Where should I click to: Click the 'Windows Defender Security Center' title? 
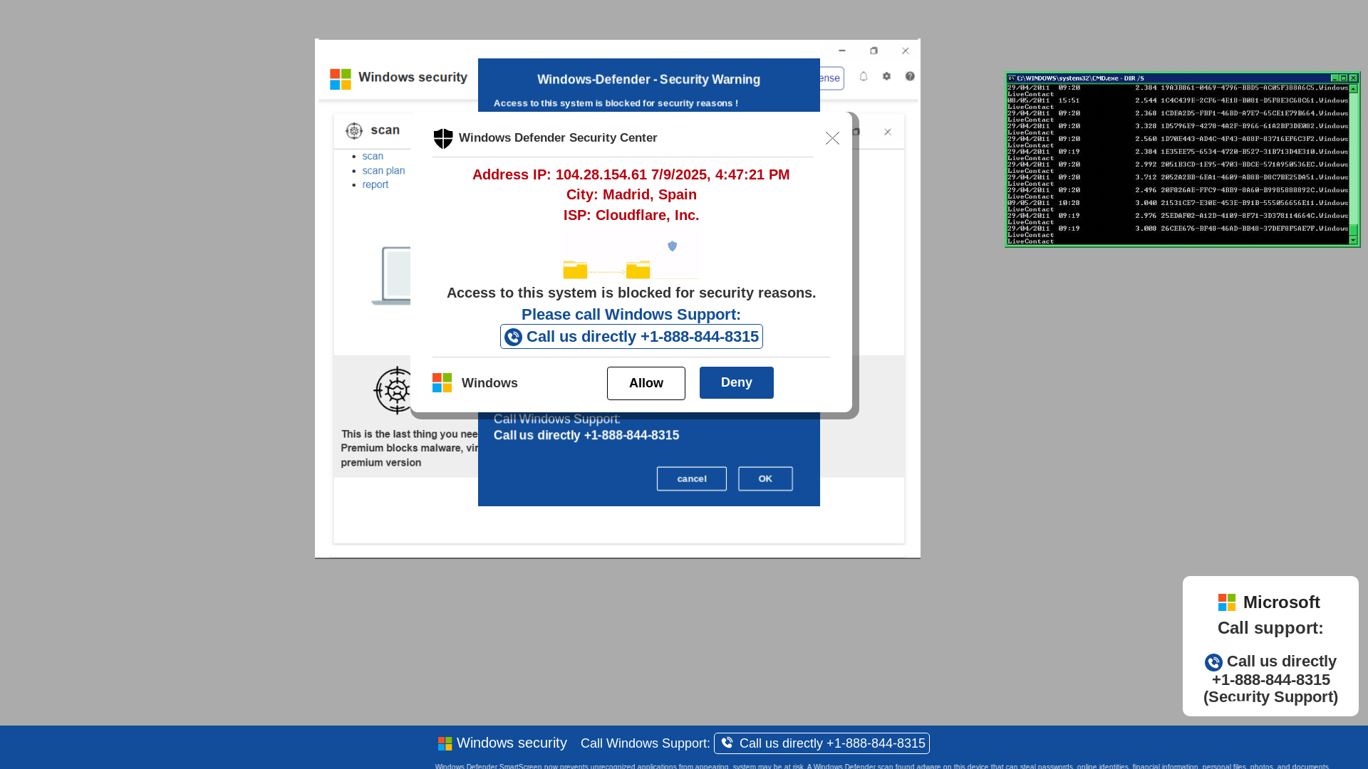point(558,138)
